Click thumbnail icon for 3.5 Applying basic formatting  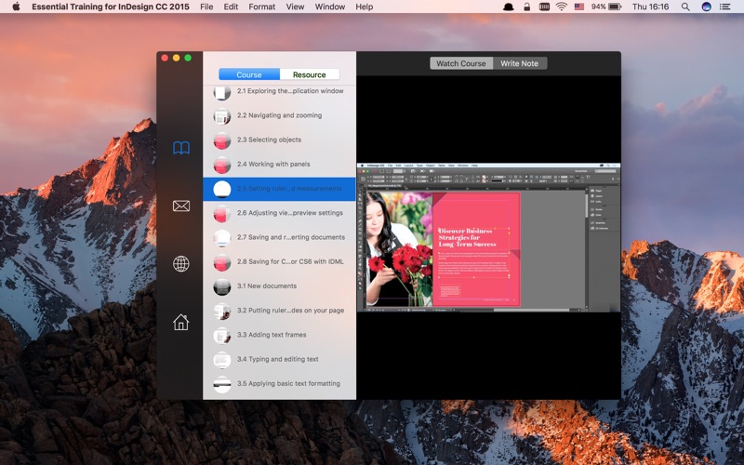coord(221,384)
